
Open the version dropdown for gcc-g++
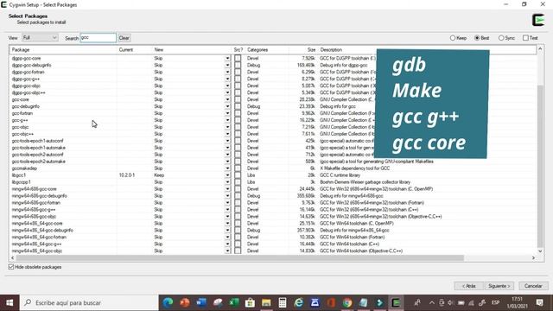coord(227,120)
